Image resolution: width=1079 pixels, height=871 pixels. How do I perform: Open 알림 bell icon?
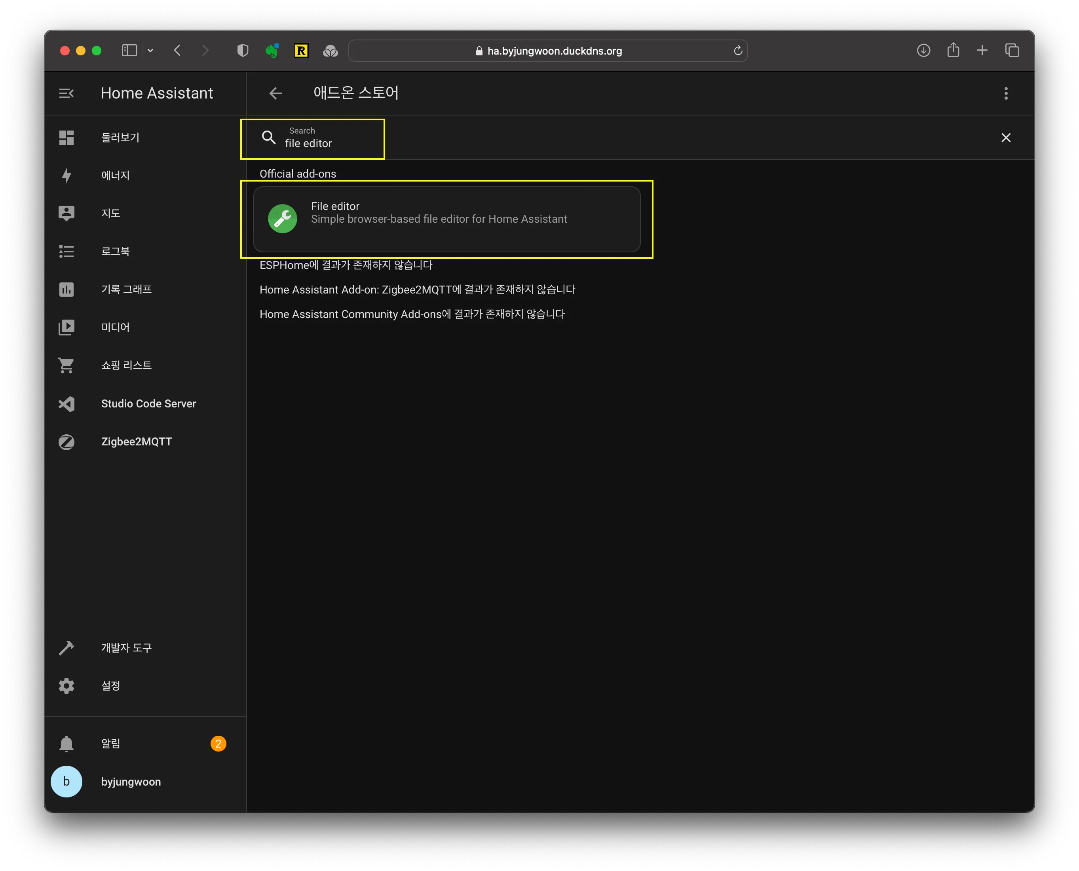coord(66,744)
